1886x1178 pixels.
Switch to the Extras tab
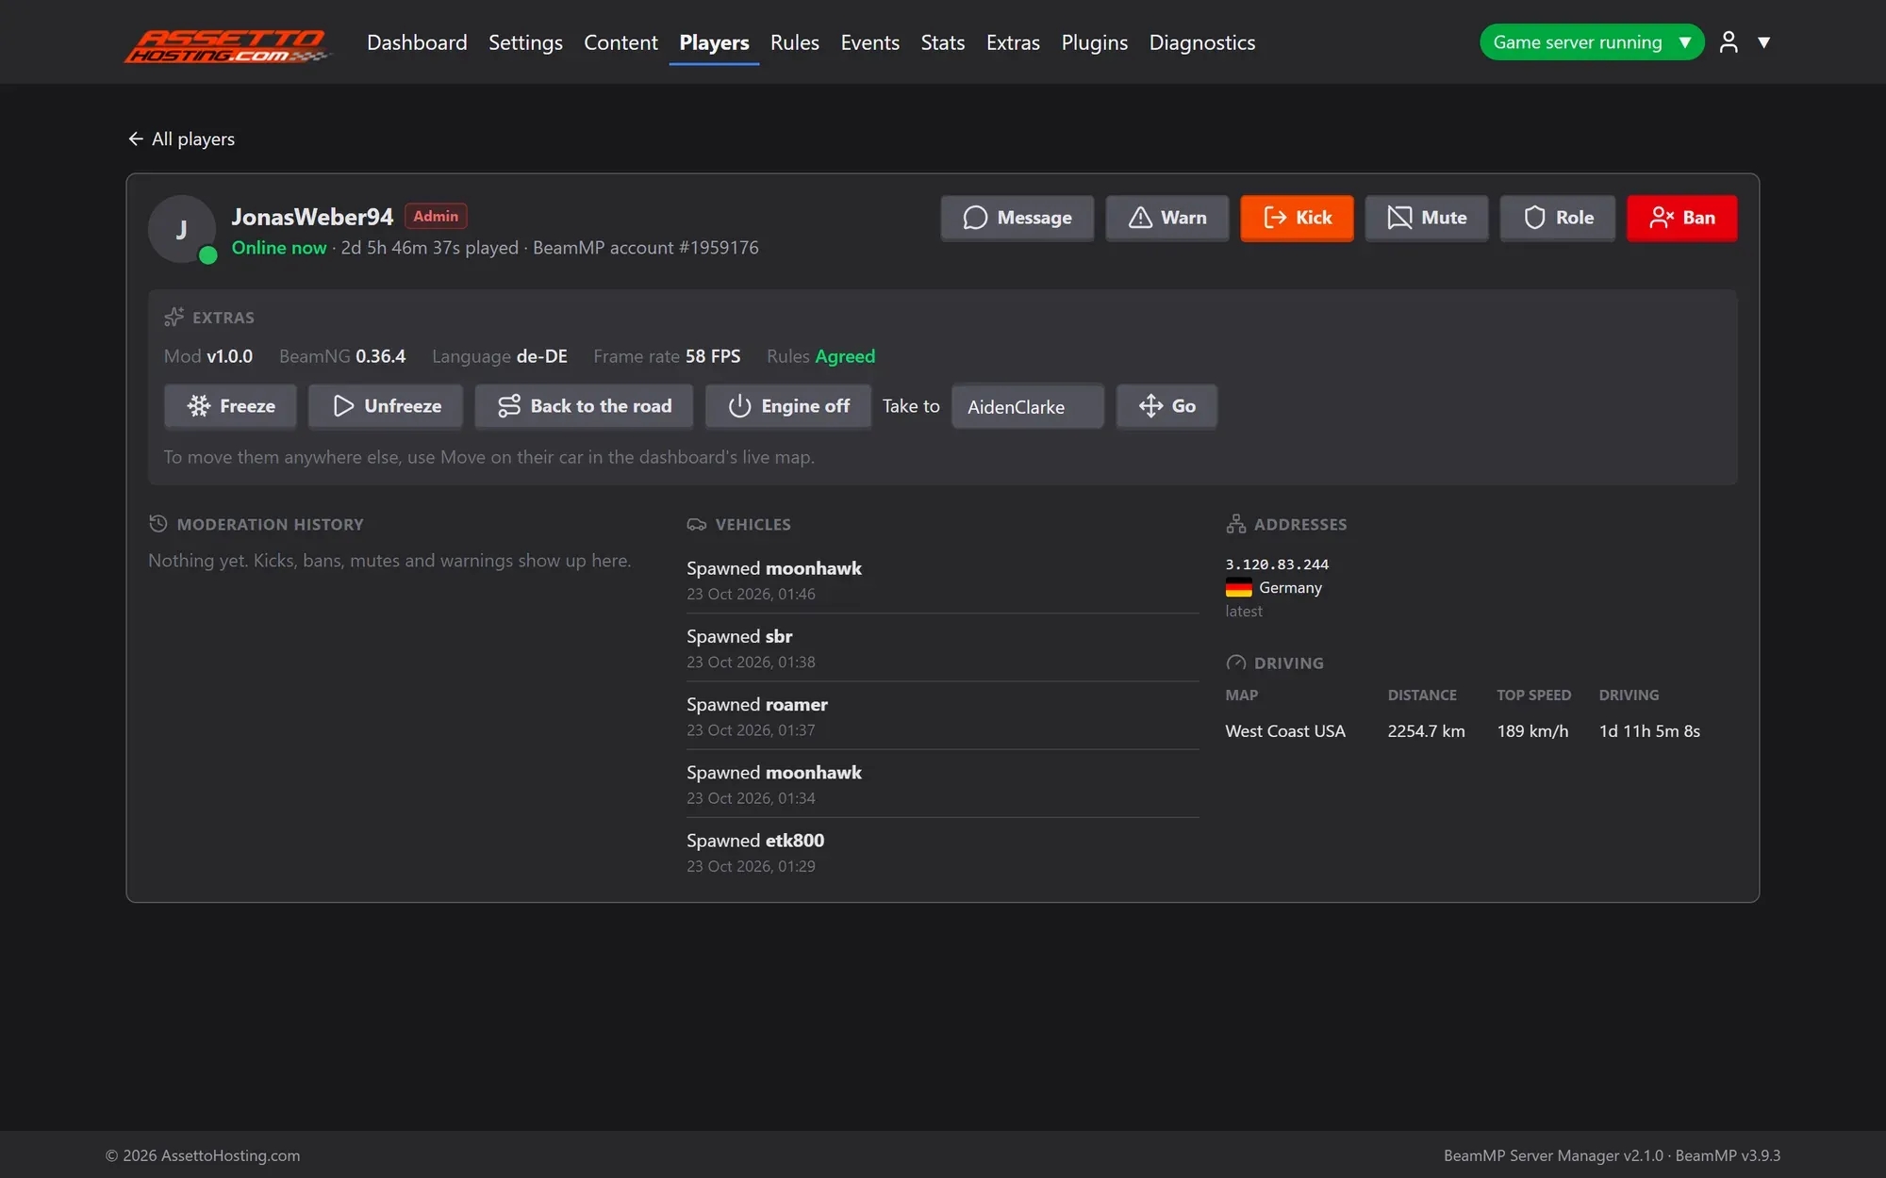(1013, 42)
